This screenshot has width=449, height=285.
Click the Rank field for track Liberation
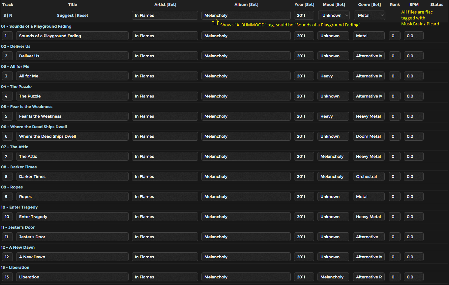tap(394, 277)
